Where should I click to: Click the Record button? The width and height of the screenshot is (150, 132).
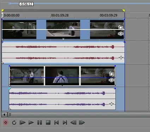(x=6, y=123)
